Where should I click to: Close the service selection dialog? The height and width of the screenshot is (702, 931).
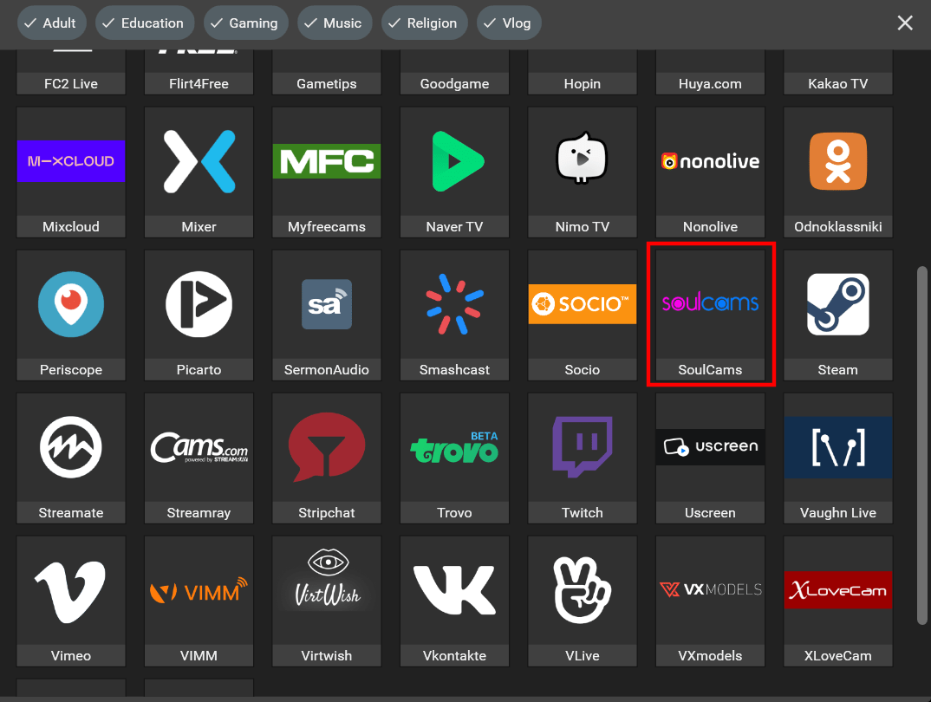(905, 23)
